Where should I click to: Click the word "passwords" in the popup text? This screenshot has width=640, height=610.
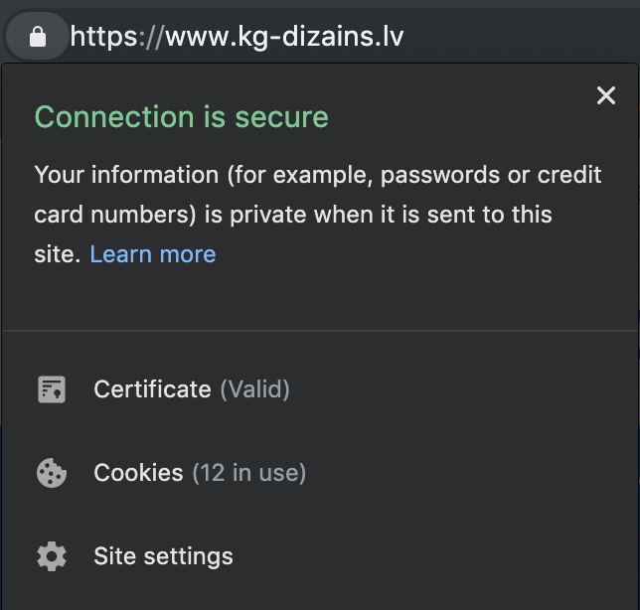tap(440, 176)
